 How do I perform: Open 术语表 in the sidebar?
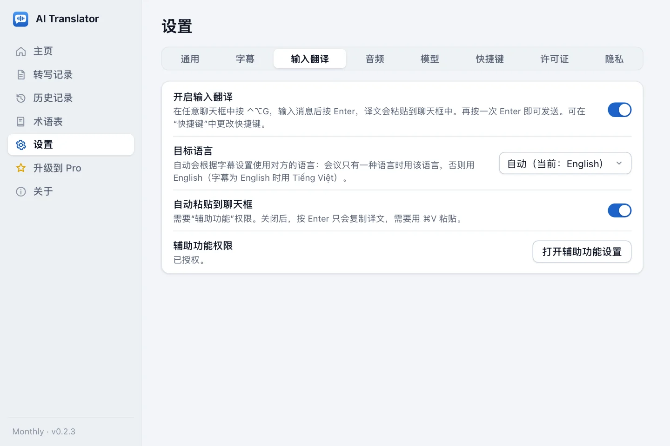(71, 122)
